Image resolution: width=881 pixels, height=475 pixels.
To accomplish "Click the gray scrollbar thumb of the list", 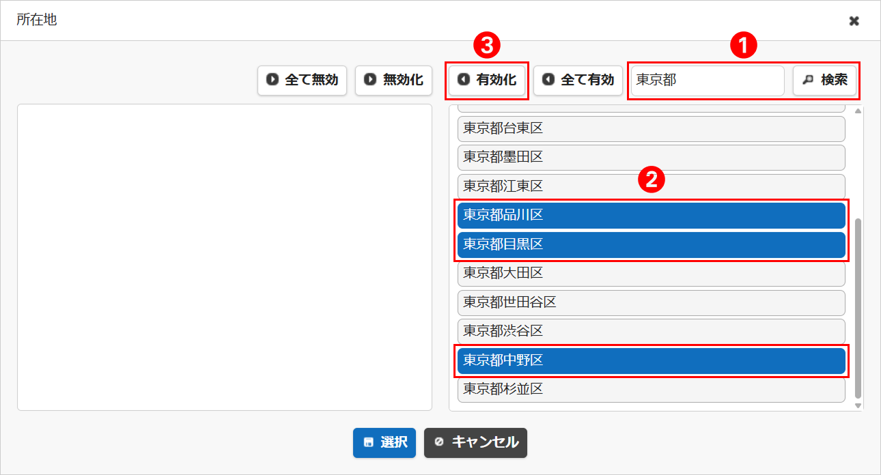I will coord(858,308).
